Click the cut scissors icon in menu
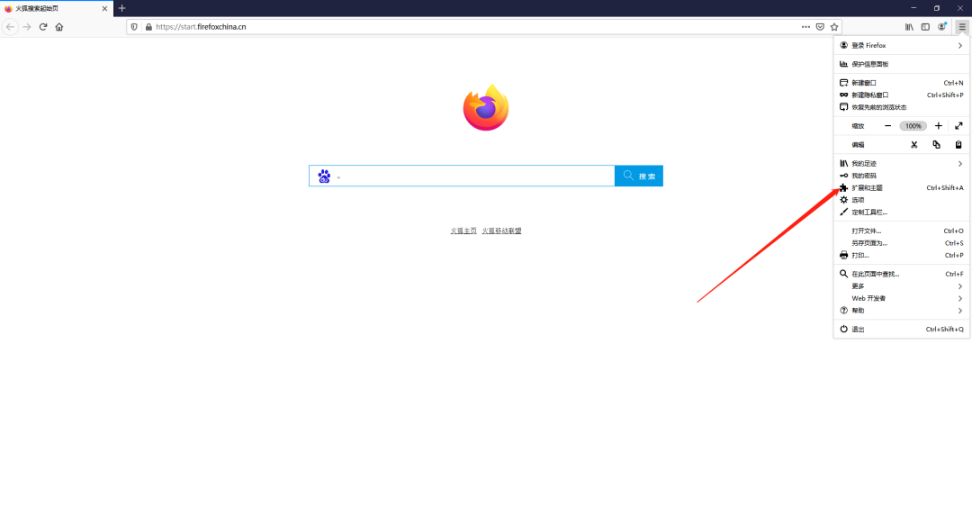Screen dimensions: 972x516 [913, 145]
